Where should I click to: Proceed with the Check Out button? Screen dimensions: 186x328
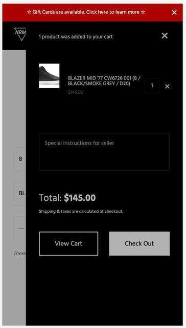click(x=139, y=243)
